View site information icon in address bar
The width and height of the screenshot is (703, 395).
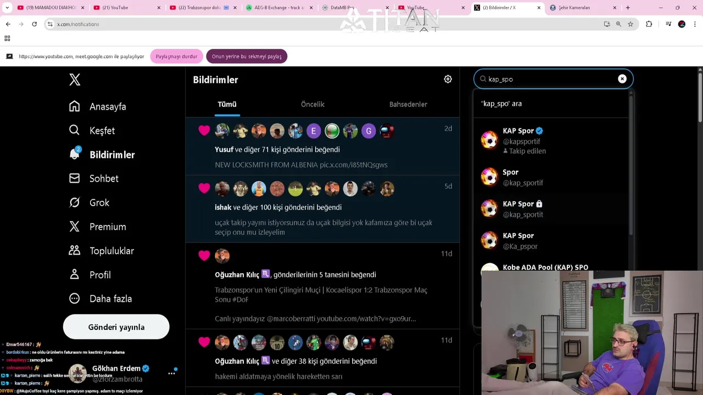tap(50, 24)
